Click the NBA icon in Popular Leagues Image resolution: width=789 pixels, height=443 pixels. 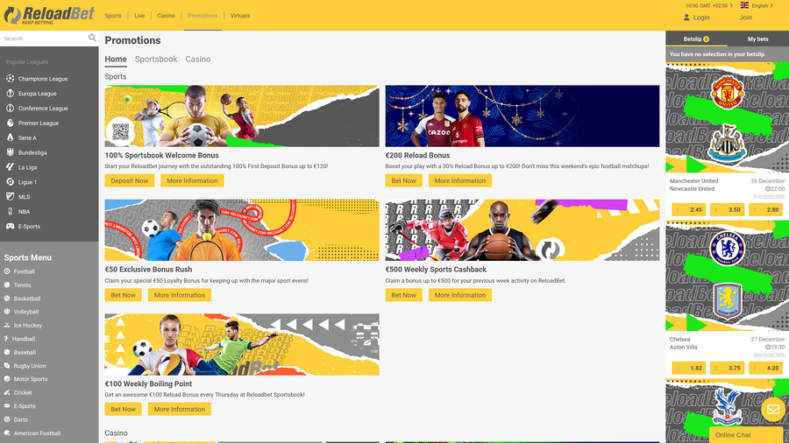coord(10,212)
